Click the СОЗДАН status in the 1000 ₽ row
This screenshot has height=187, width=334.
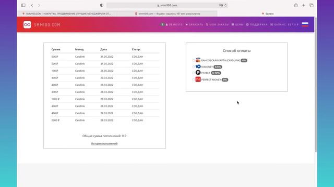137,99
